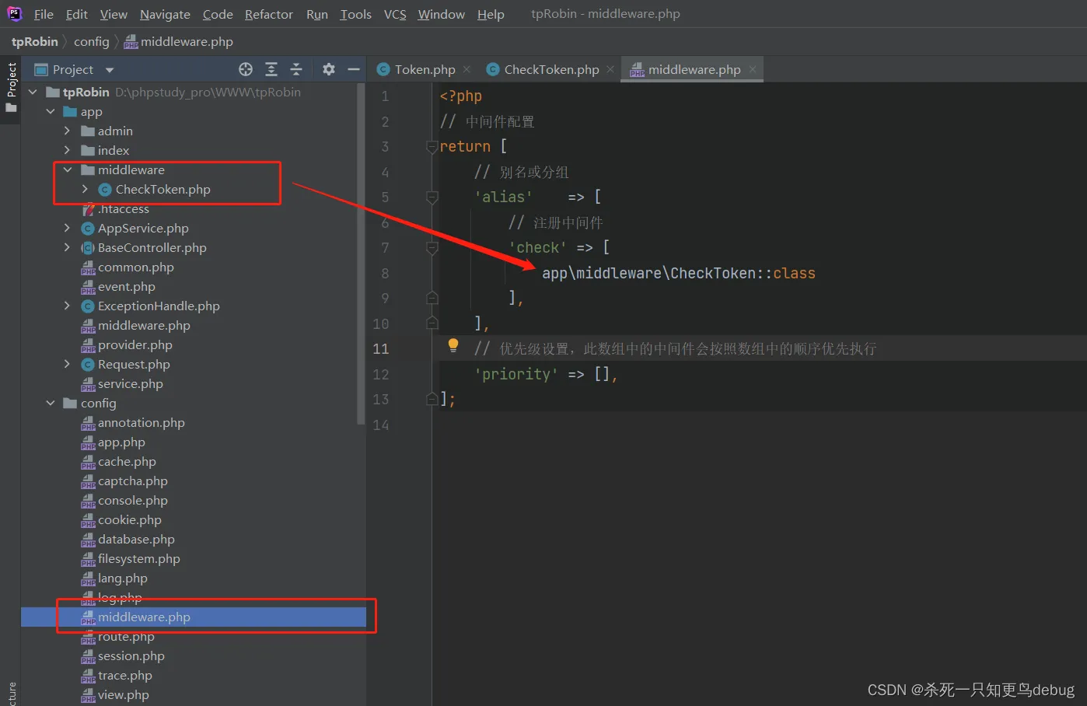Click the lightbulb intention icon on line 11
Viewport: 1087px width, 706px height.
coord(453,346)
